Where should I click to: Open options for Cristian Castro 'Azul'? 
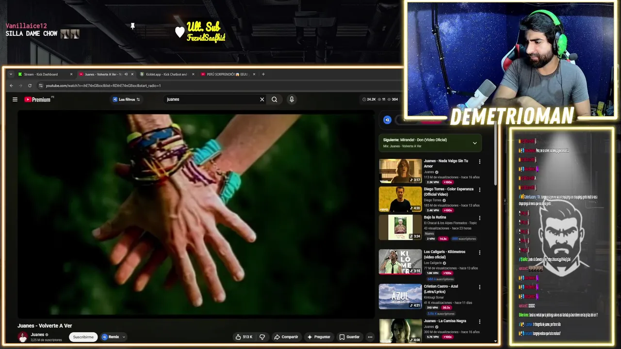click(x=480, y=287)
